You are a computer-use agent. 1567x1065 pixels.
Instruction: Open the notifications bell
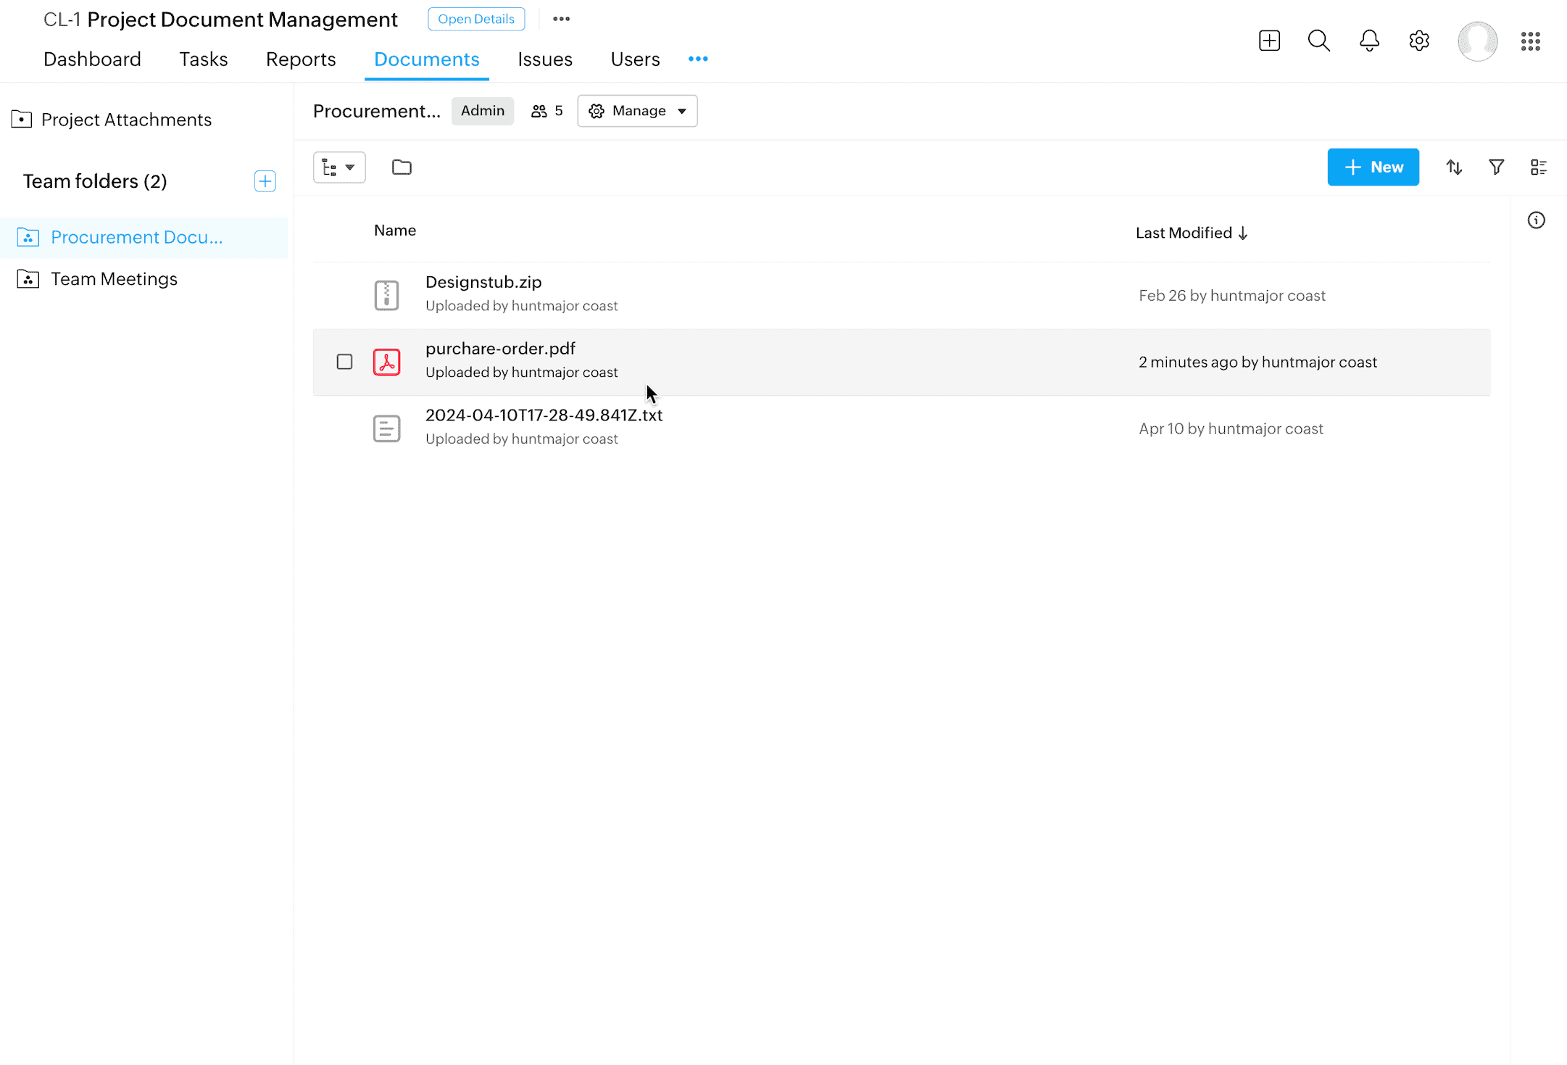point(1369,41)
